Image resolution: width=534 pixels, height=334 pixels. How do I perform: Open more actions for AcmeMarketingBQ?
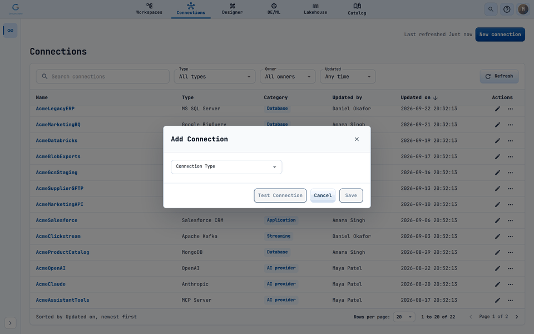click(x=510, y=125)
